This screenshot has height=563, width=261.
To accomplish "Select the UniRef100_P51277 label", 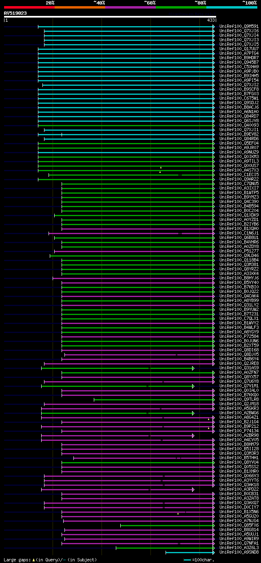I will [239, 251].
